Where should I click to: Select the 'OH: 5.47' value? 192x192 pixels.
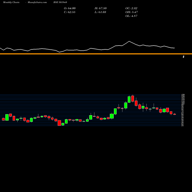click(x=131, y=12)
